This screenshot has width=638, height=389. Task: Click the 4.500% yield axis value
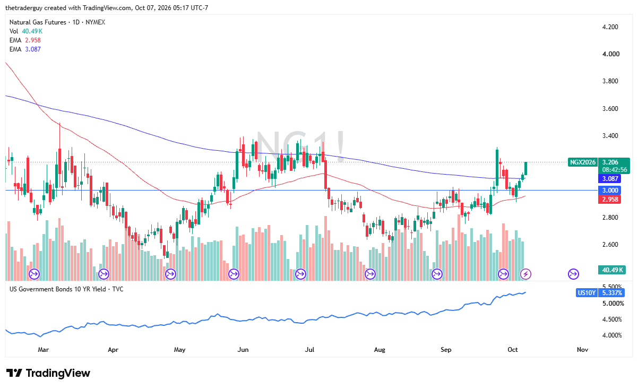pos(612,319)
